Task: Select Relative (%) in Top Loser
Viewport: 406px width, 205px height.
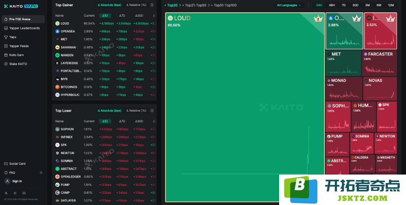Action: (136, 111)
